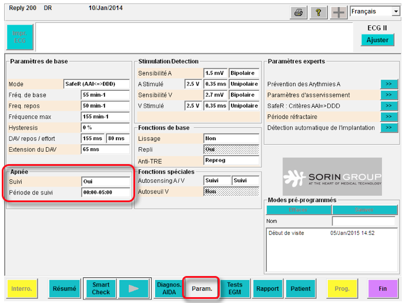Open Paramètres d'asservissement arrow button
This screenshot has width=406, height=303.
[389, 95]
